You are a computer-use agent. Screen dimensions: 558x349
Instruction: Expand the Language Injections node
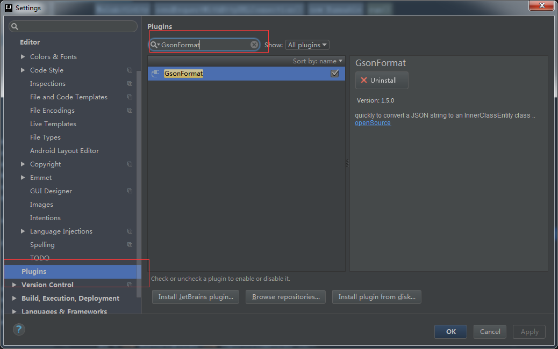[x=23, y=231]
